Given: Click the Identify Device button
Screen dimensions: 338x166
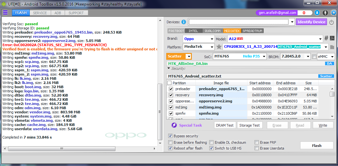Looking at the screenshot, I should [311, 22].
